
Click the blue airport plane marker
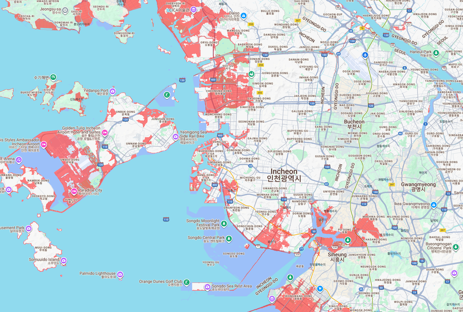point(365,55)
